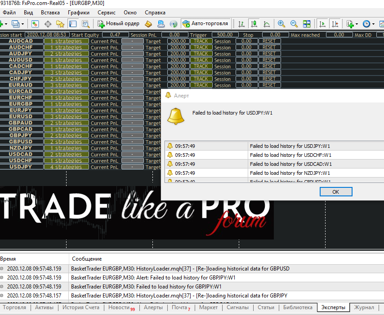Screen dimensions: 384x315
Task: Zoom in on the chart
Action: tap(281, 24)
